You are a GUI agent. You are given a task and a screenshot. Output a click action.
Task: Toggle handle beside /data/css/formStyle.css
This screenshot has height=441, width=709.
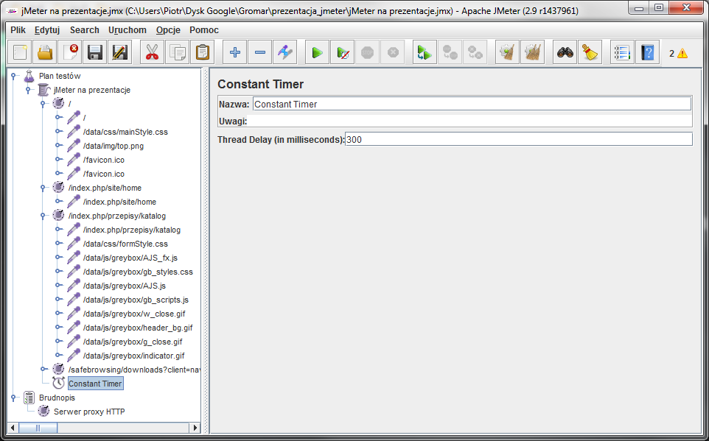[58, 244]
